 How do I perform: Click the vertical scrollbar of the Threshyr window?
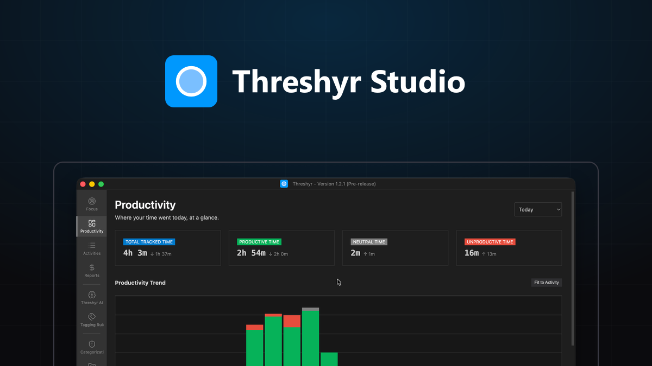click(572, 268)
